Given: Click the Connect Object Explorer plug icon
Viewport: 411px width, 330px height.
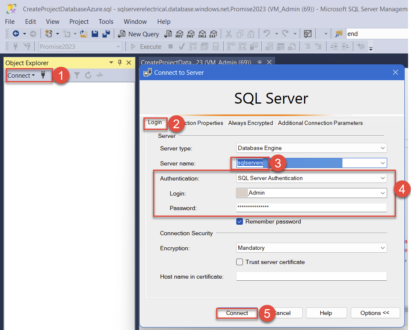Looking at the screenshot, I should click(x=43, y=75).
